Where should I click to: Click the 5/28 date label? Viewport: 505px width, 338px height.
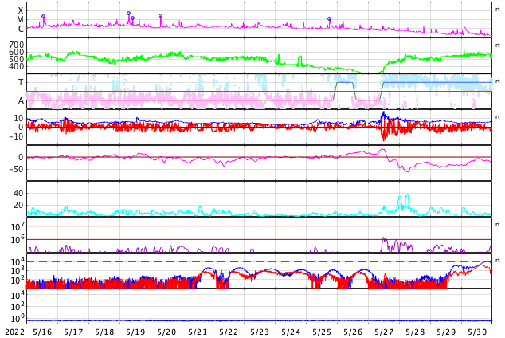415,332
